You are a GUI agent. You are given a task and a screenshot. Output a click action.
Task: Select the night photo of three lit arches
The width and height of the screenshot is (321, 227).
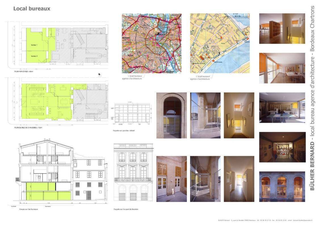click(x=282, y=186)
